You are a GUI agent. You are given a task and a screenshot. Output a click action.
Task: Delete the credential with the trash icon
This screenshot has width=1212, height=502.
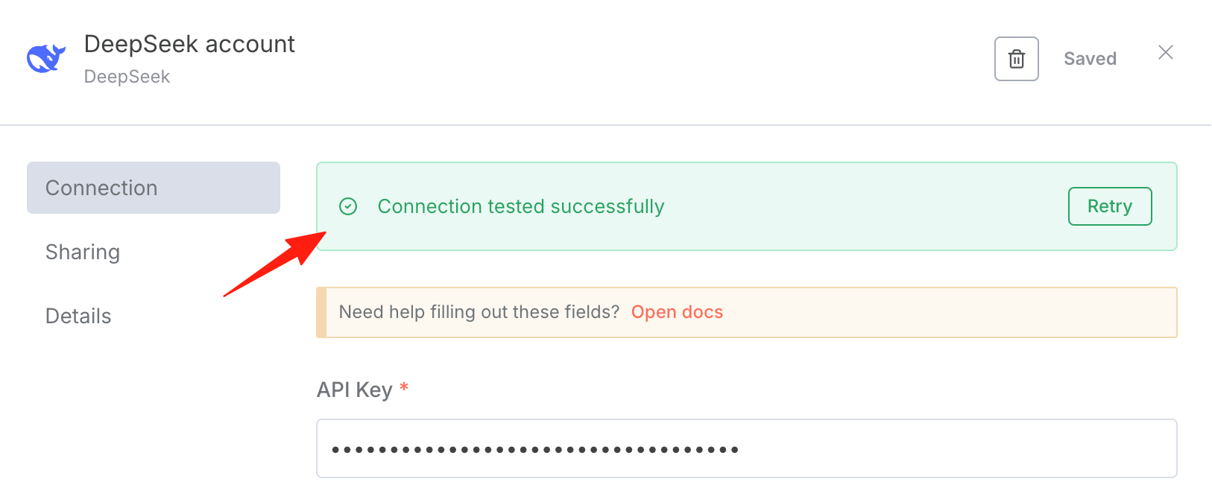pyautogui.click(x=1017, y=59)
